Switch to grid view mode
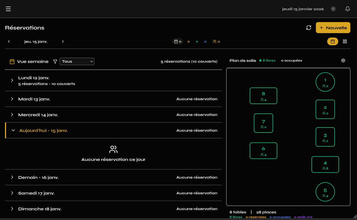Screen dimensions: 357x220 (x=345, y=41)
